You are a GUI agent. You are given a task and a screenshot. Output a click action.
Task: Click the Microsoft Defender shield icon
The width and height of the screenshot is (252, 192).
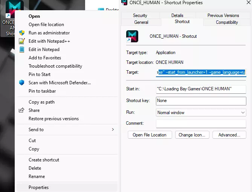coord(22,83)
